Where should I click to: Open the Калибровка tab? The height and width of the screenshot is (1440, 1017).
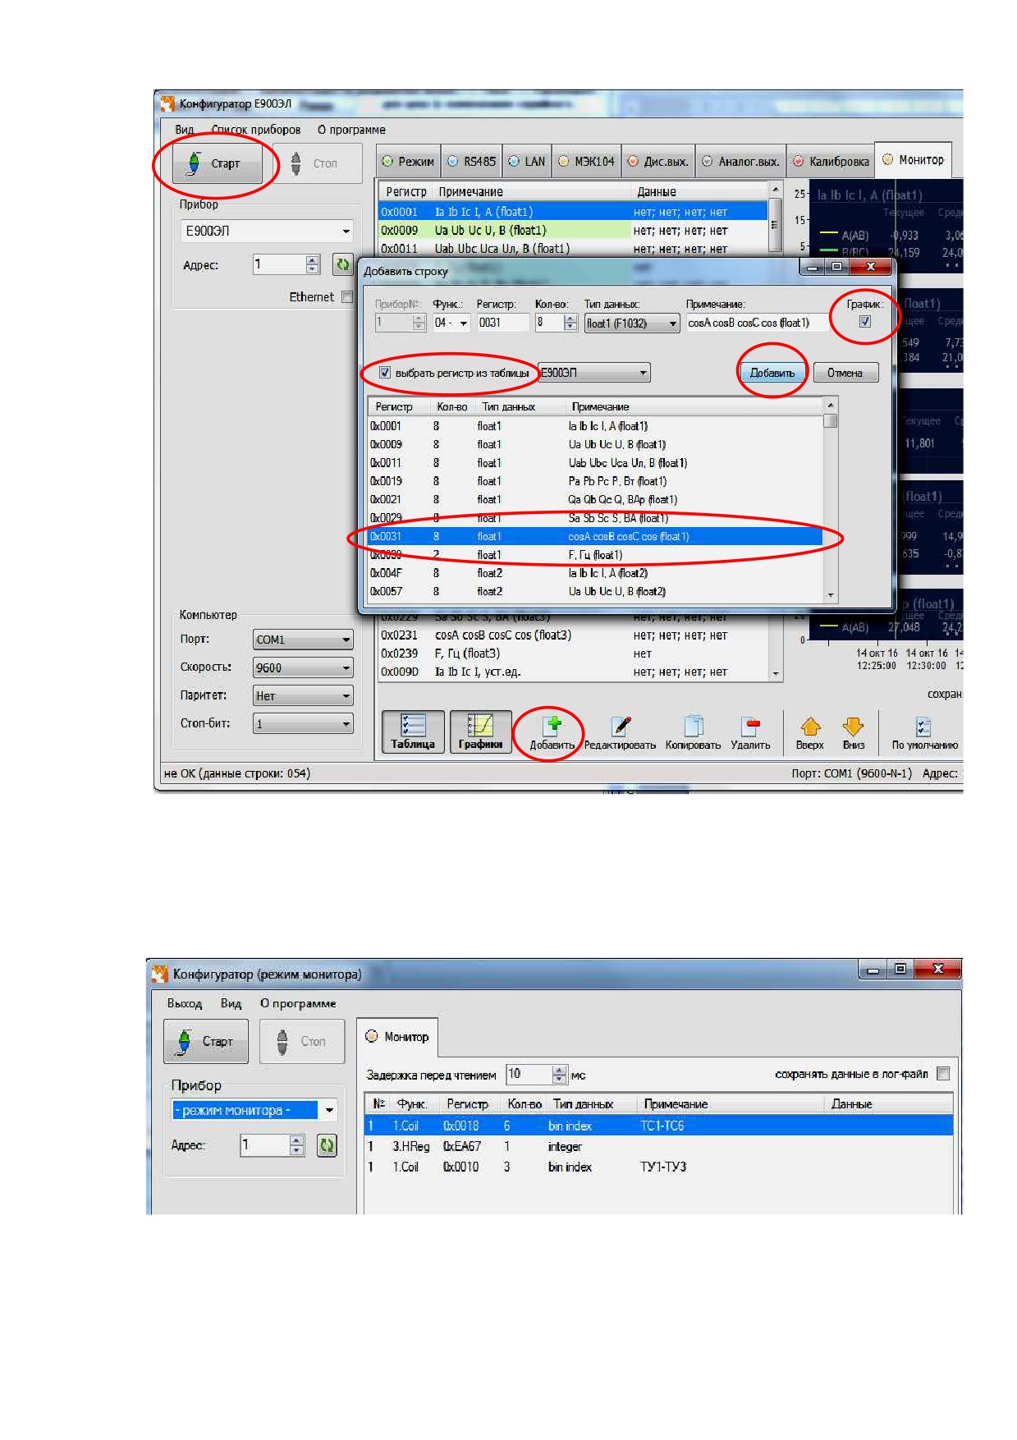(x=830, y=162)
